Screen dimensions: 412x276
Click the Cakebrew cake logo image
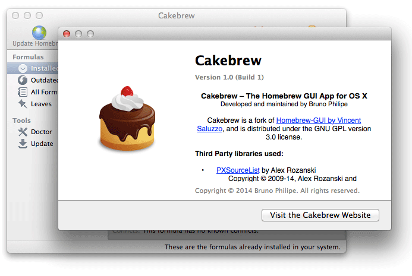coord(127,119)
